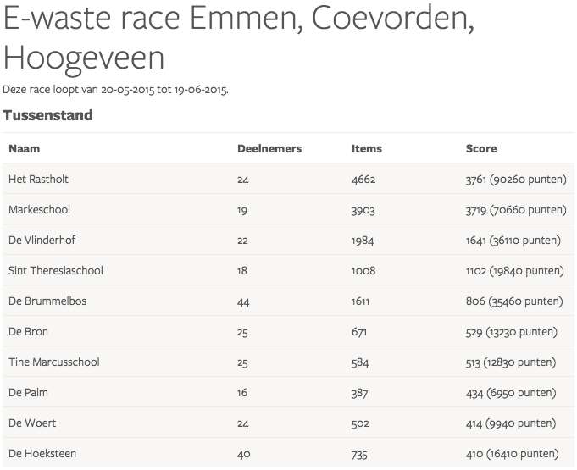The width and height of the screenshot is (577, 470).
Task: Click the Items column header
Action: point(366,149)
